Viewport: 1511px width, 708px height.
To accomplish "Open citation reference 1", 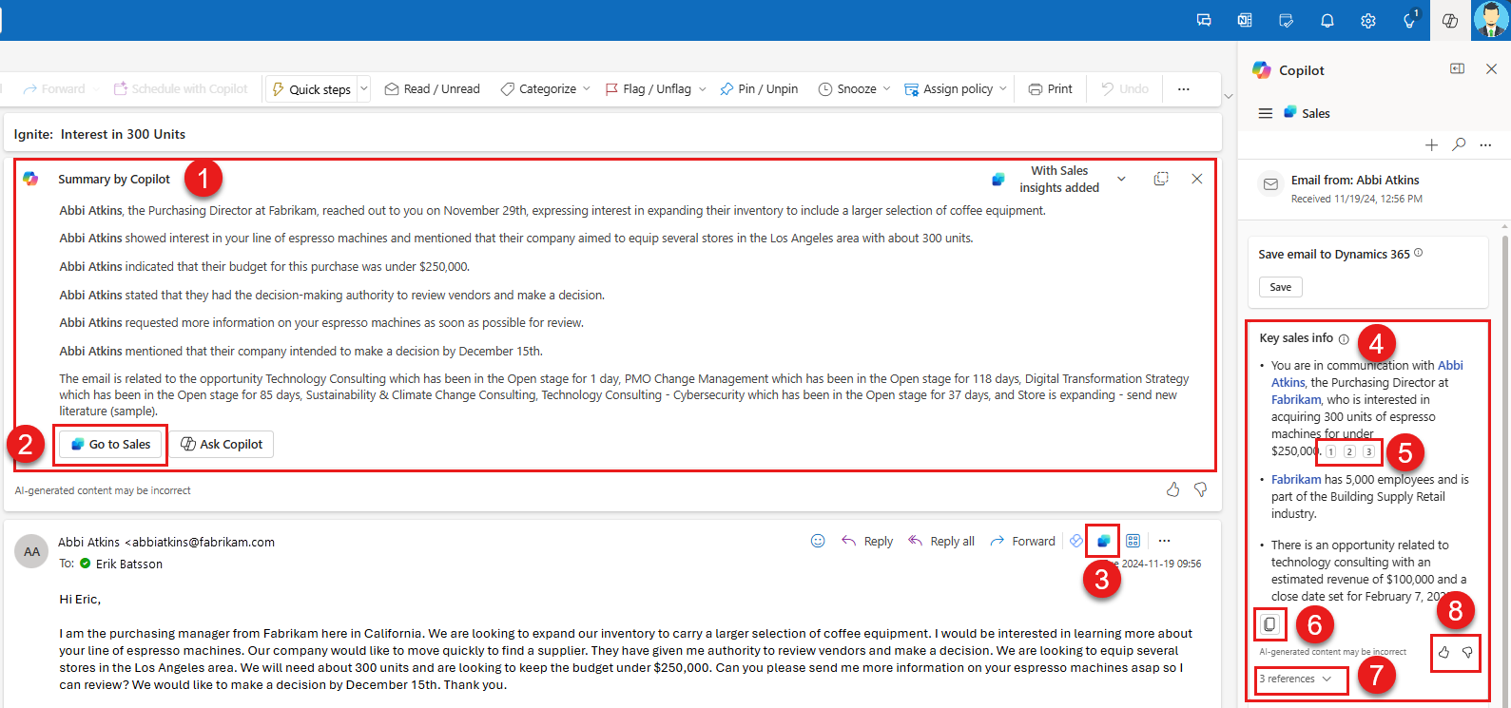I will [1330, 451].
